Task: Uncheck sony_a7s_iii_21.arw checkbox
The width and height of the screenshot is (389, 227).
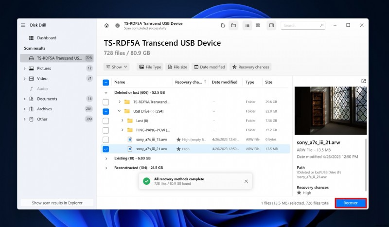Action: pyautogui.click(x=106, y=149)
